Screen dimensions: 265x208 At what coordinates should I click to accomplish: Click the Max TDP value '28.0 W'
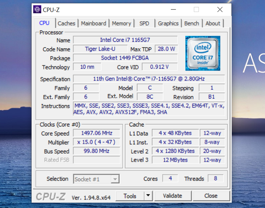tap(166, 49)
